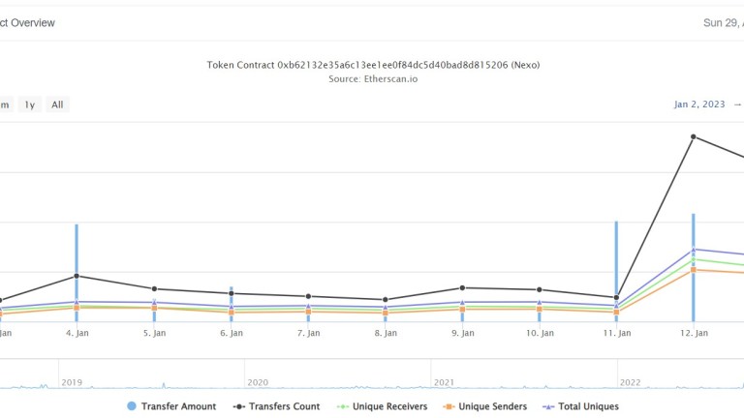Viewport: 744px width, 418px height.
Task: Click the 2022 mark in the navigator timeline
Action: click(630, 382)
